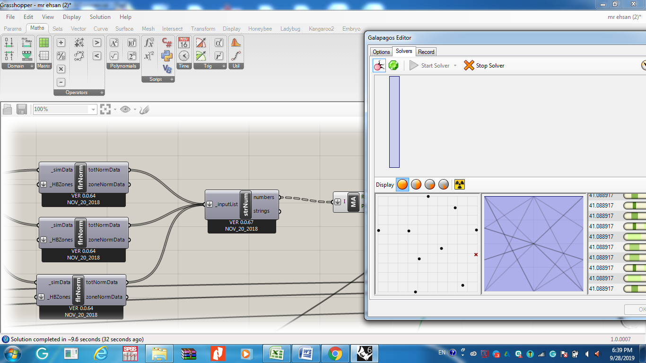This screenshot has width=646, height=363.
Task: Expand the Script panel group
Action: click(158, 79)
